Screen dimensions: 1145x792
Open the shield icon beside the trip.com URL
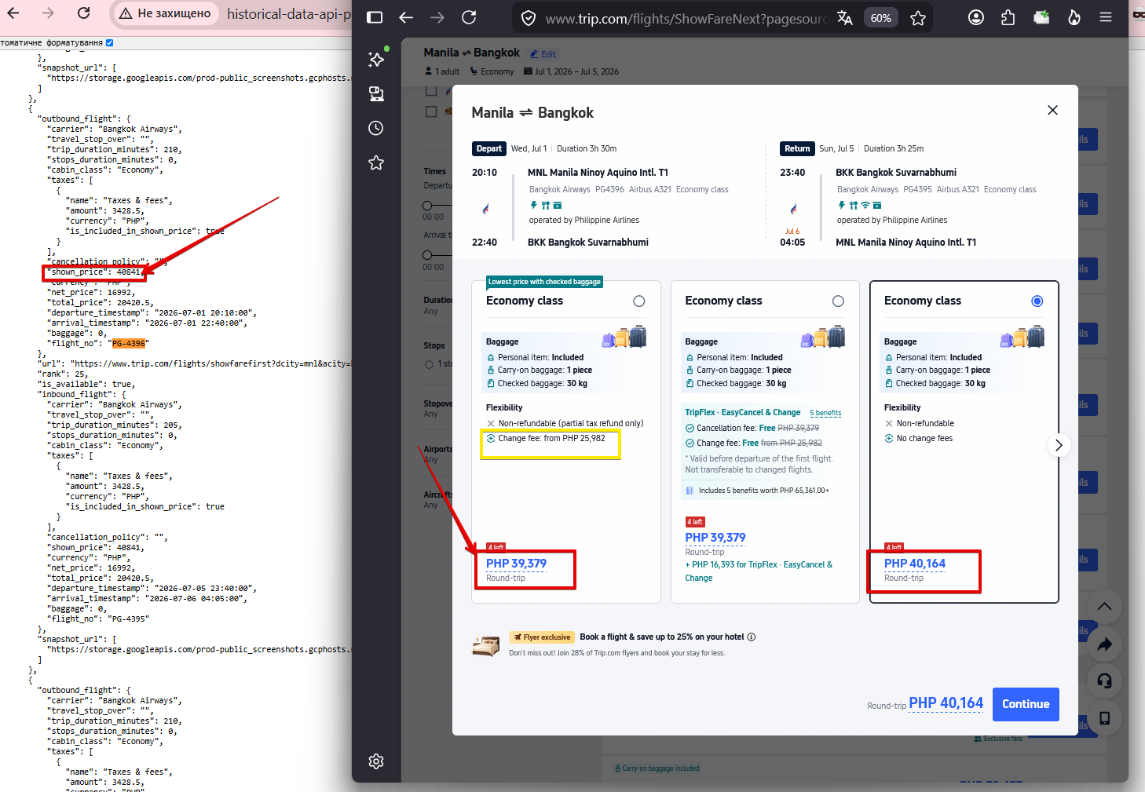529,18
